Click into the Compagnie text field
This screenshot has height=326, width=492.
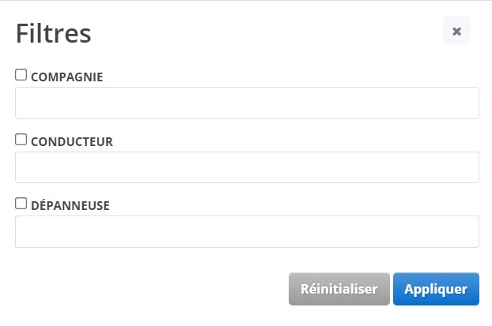click(x=247, y=103)
